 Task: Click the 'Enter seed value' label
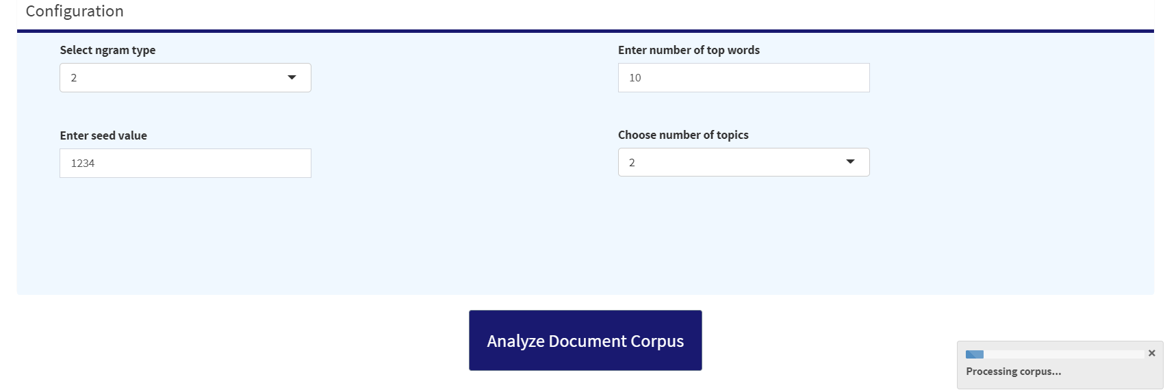(x=103, y=135)
